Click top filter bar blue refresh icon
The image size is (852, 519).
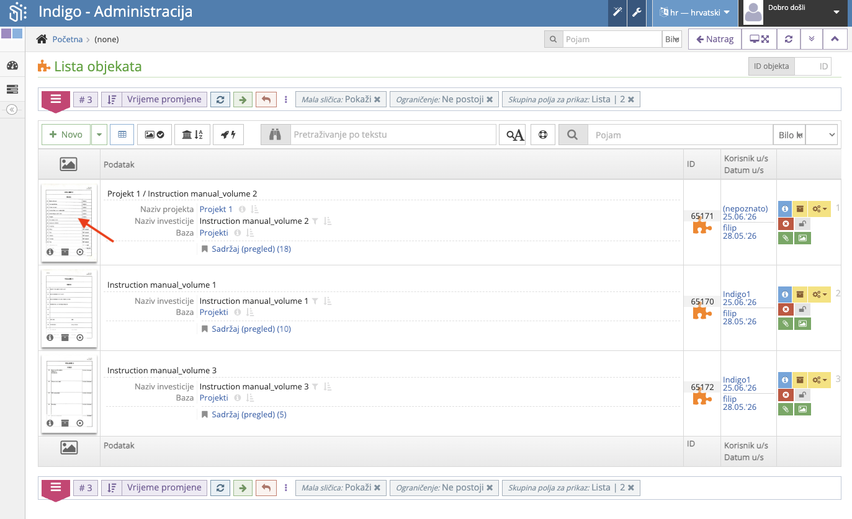click(220, 99)
